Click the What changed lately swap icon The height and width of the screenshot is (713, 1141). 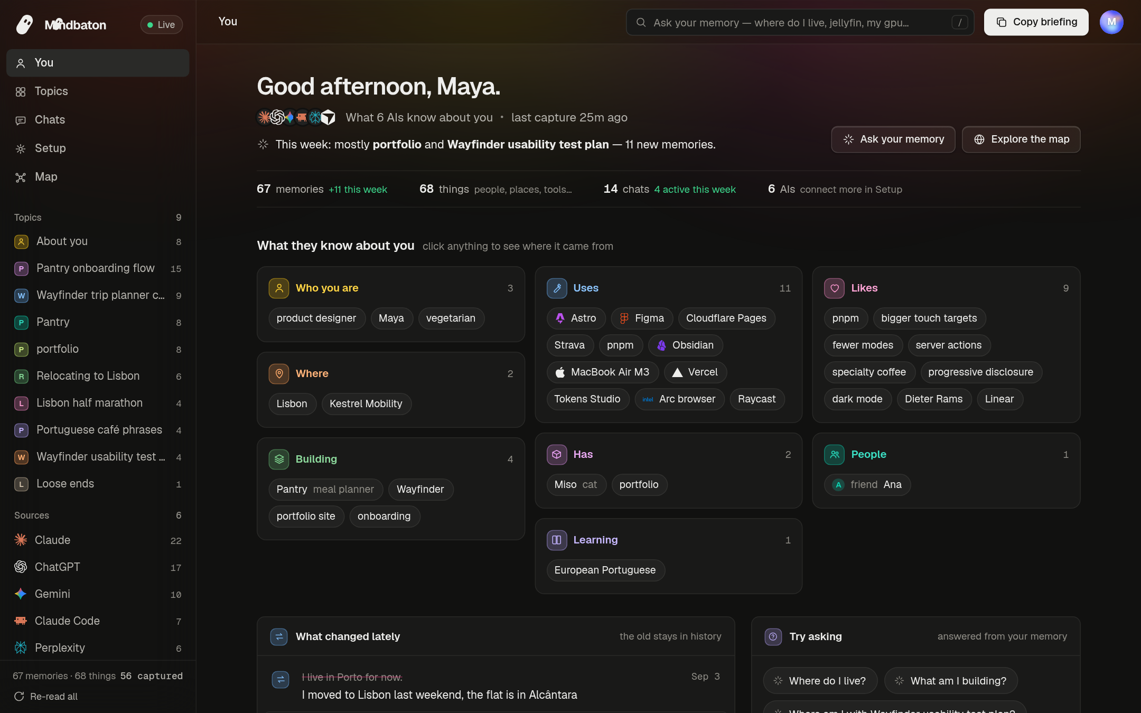coord(279,637)
